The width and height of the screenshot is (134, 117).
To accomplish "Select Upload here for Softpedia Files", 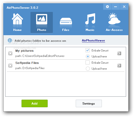I will point(88,69).
